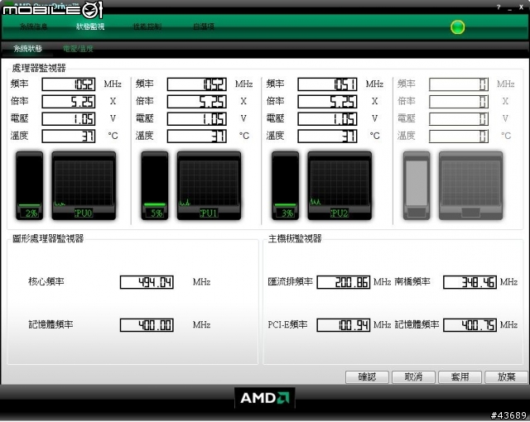This screenshot has height=422, width=530.
Task: Click the second core 溫度 temperature field
Action: [197, 136]
